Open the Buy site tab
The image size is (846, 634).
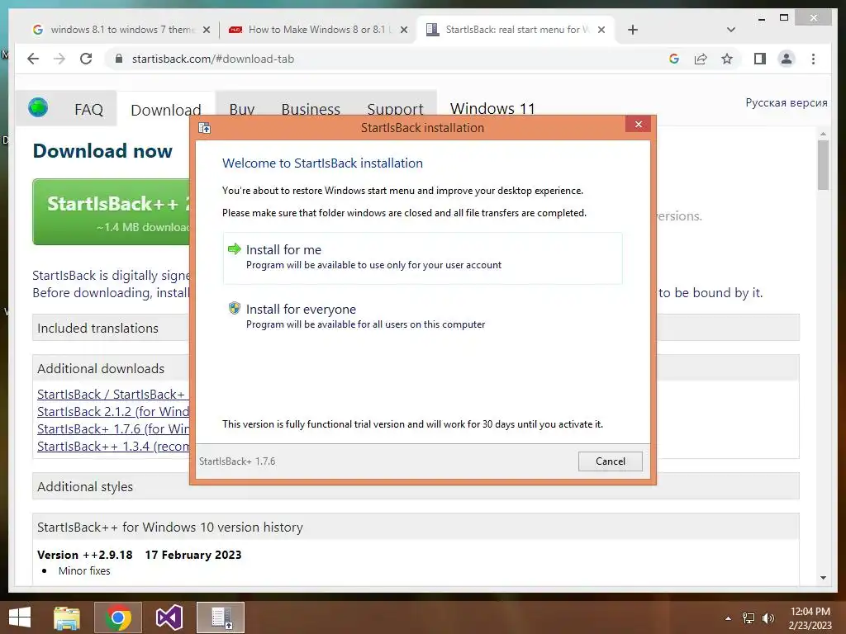(242, 110)
